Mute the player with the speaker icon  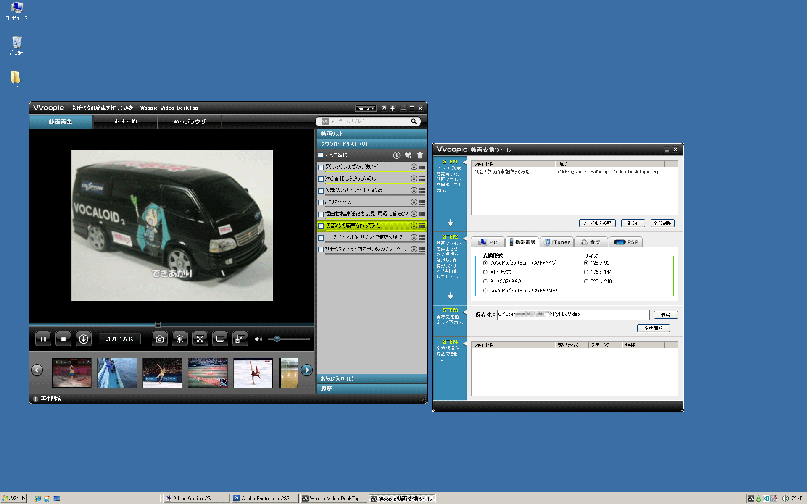258,339
